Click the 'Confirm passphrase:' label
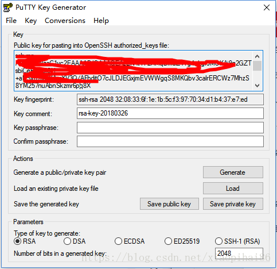 click(x=41, y=141)
